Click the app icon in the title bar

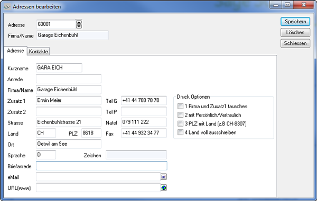click(x=7, y=7)
